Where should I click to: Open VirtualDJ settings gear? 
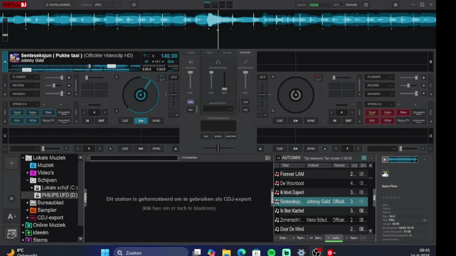click(395, 5)
